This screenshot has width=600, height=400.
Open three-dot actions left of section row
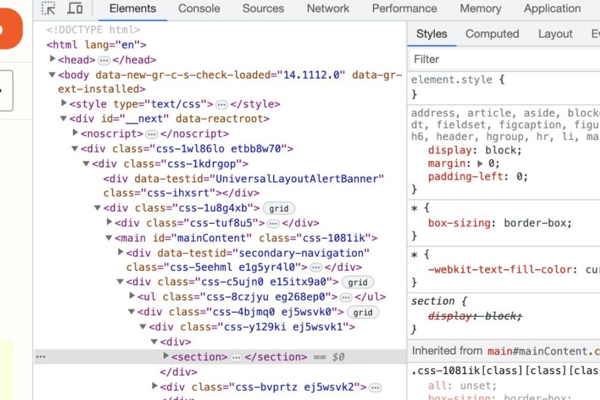coord(41,357)
